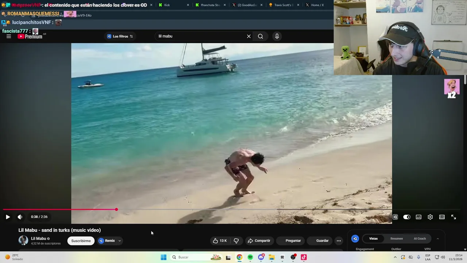The width and height of the screenshot is (467, 263).
Task: Click the VPH column label
Action: point(428,249)
